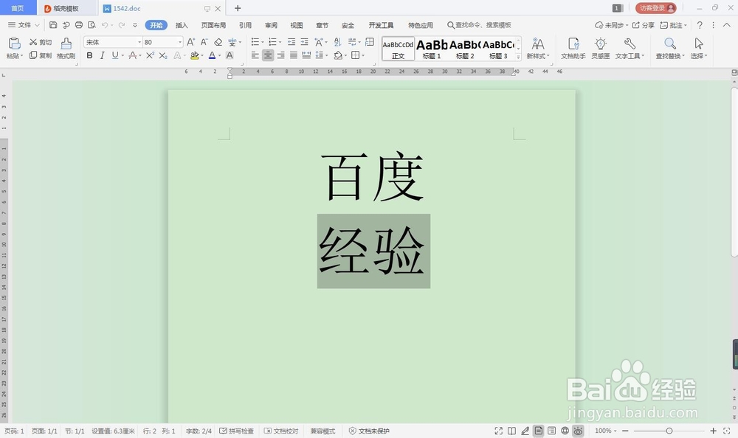Set paragraph alignment to right
The image size is (738, 438).
coord(281,55)
